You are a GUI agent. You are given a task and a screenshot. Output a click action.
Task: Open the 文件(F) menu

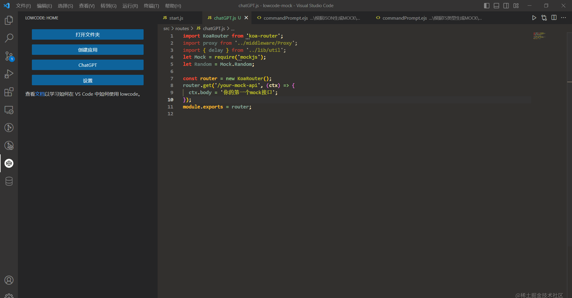tap(23, 6)
